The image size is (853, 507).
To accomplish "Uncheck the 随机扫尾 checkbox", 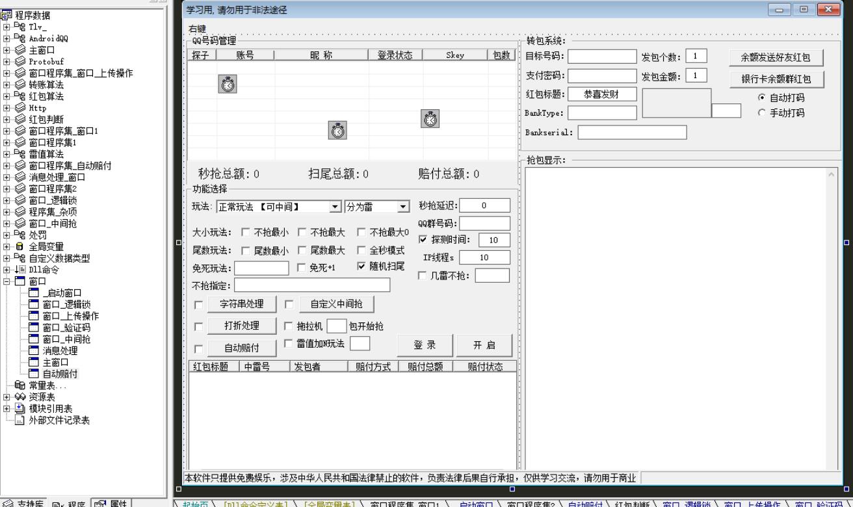I will pyautogui.click(x=361, y=266).
